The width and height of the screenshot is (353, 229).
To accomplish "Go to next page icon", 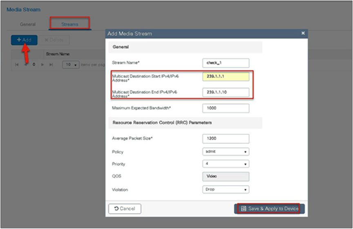I will tap(42, 65).
